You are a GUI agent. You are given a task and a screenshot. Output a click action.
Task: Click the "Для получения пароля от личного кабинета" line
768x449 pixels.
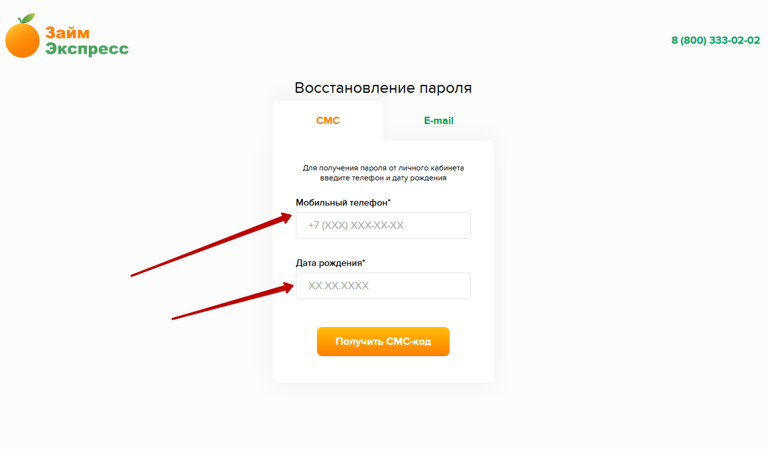pyautogui.click(x=383, y=168)
